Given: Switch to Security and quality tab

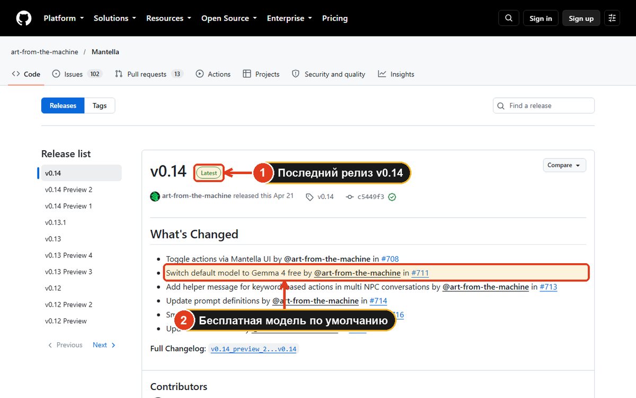Looking at the screenshot, I should click(329, 74).
